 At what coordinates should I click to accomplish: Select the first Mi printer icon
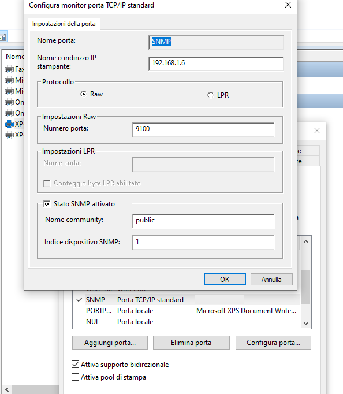(9, 80)
